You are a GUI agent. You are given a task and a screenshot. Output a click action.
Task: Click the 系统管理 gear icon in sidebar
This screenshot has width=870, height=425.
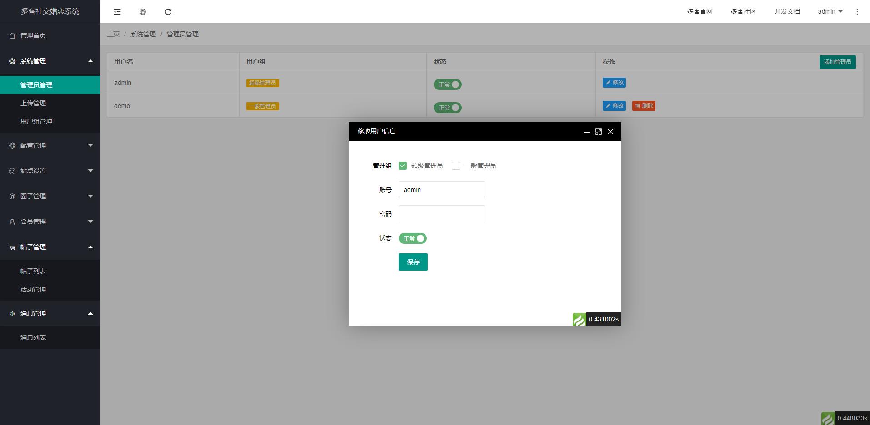coord(11,61)
